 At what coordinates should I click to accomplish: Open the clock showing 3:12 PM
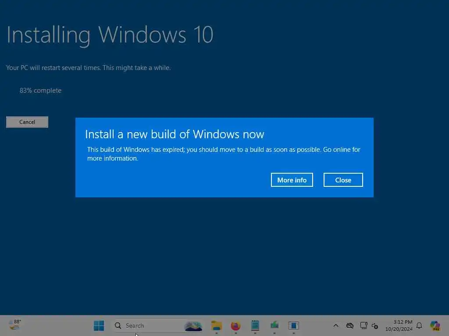403,322
